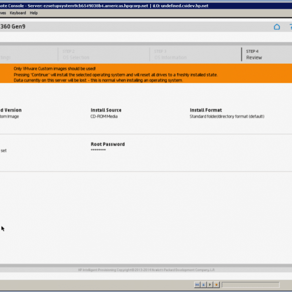Click the Install Format heading

[206, 110]
